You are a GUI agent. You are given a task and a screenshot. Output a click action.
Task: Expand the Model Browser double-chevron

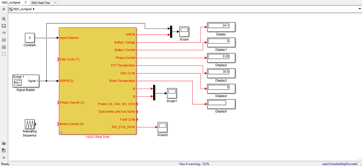(x=4, y=158)
